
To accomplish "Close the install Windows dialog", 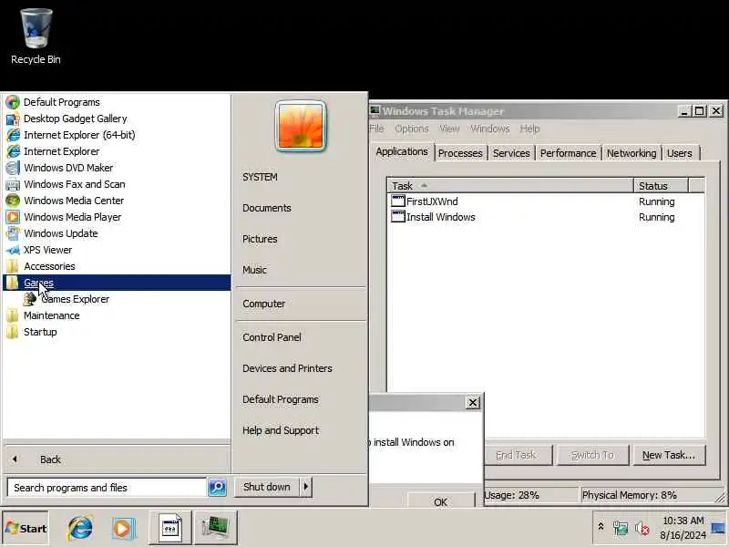I will coord(473,402).
